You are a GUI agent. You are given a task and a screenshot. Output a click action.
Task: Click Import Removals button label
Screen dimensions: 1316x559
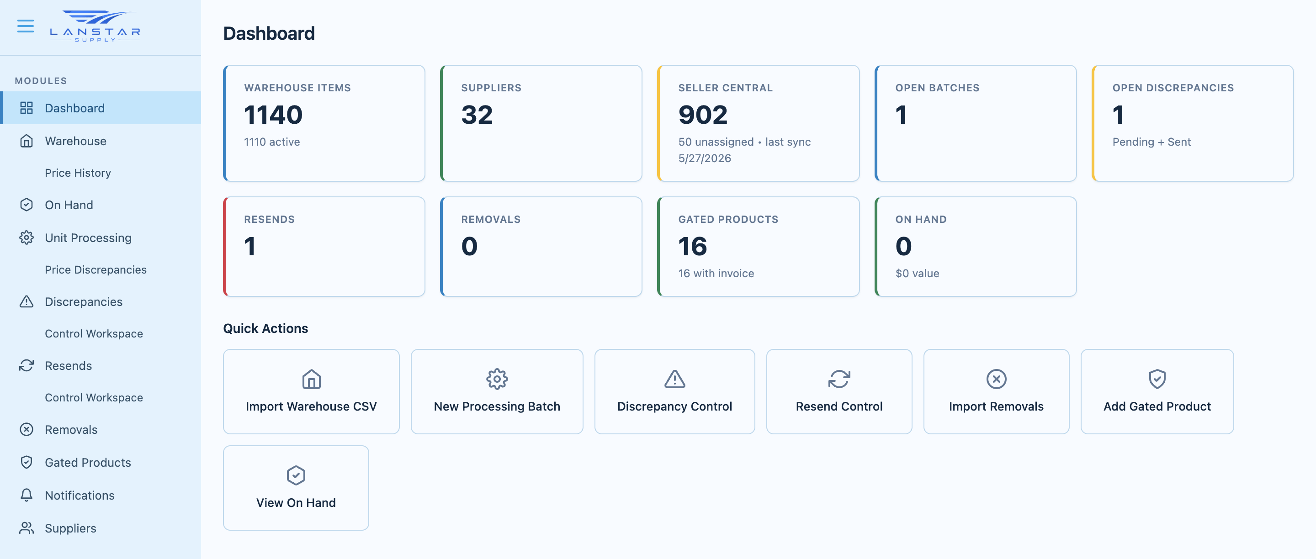click(996, 406)
